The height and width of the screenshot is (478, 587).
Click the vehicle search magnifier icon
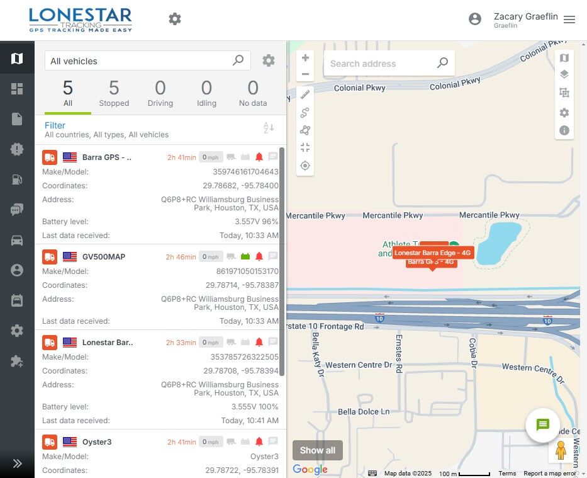coord(238,60)
